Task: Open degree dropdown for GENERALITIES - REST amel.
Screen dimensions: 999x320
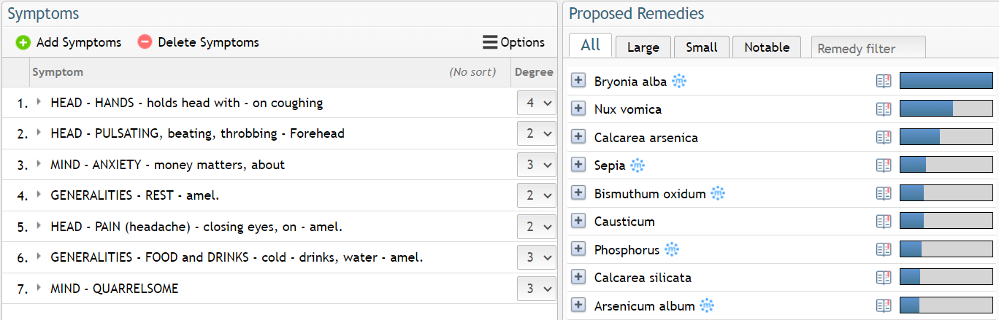Action: tap(537, 195)
